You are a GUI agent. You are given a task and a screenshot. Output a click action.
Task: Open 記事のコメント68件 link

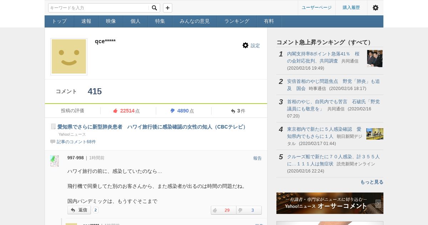click(x=76, y=142)
